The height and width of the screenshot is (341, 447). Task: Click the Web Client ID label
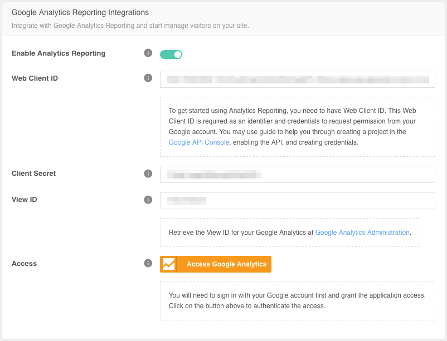[x=35, y=78]
